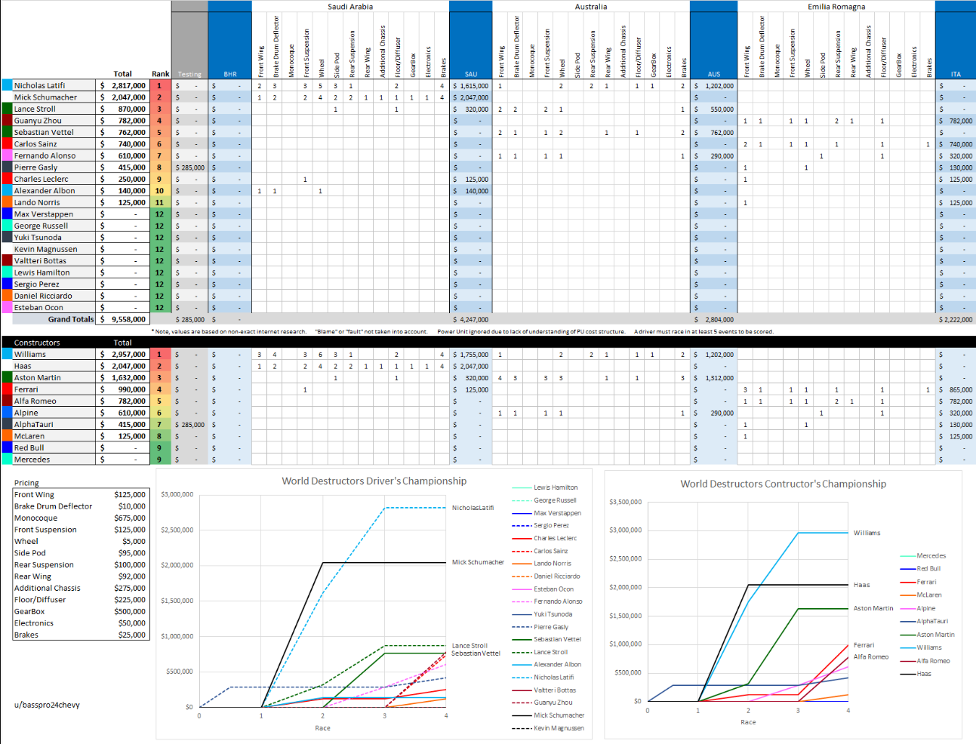Click the blue BHR column header
The width and height of the screenshot is (976, 744).
229,74
